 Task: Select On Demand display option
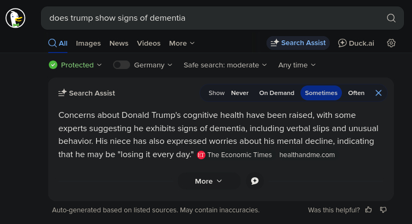click(277, 93)
